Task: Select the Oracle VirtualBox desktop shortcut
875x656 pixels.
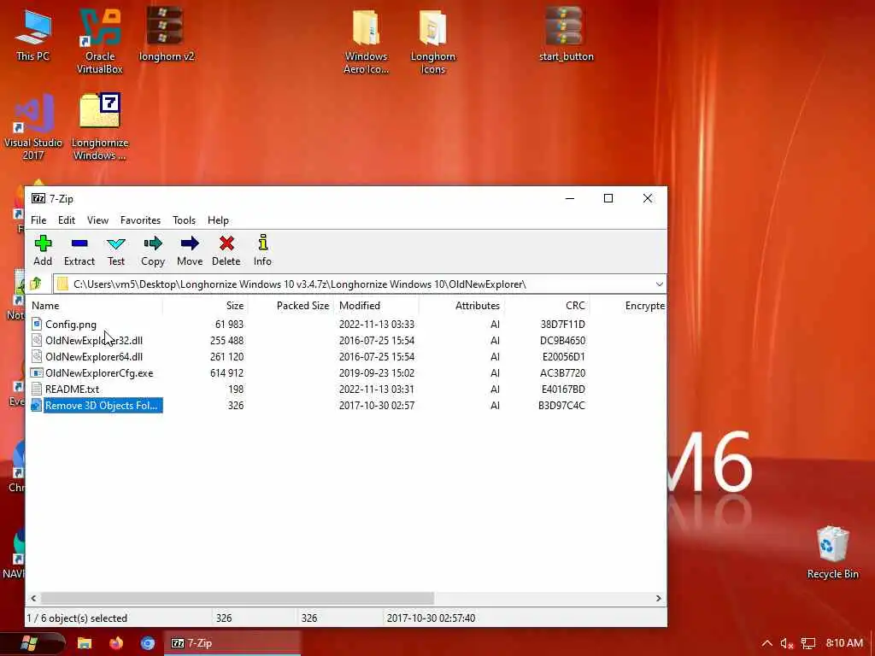Action: 100,40
